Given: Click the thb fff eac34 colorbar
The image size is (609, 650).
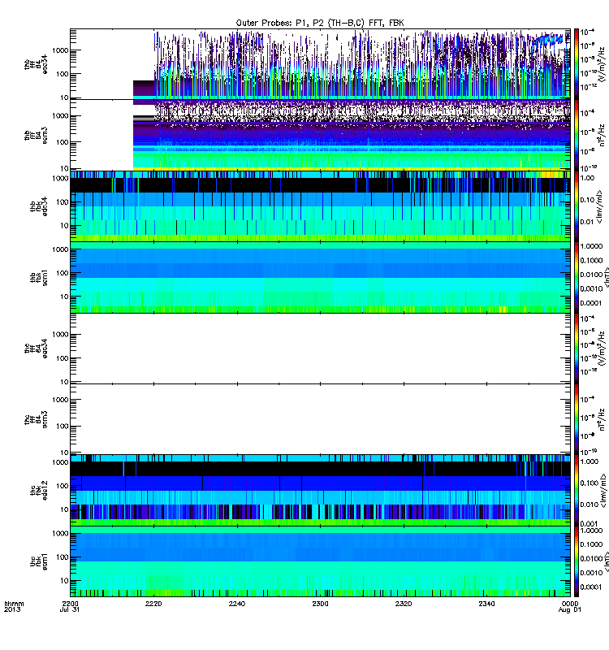Looking at the screenshot, I should [576, 64].
